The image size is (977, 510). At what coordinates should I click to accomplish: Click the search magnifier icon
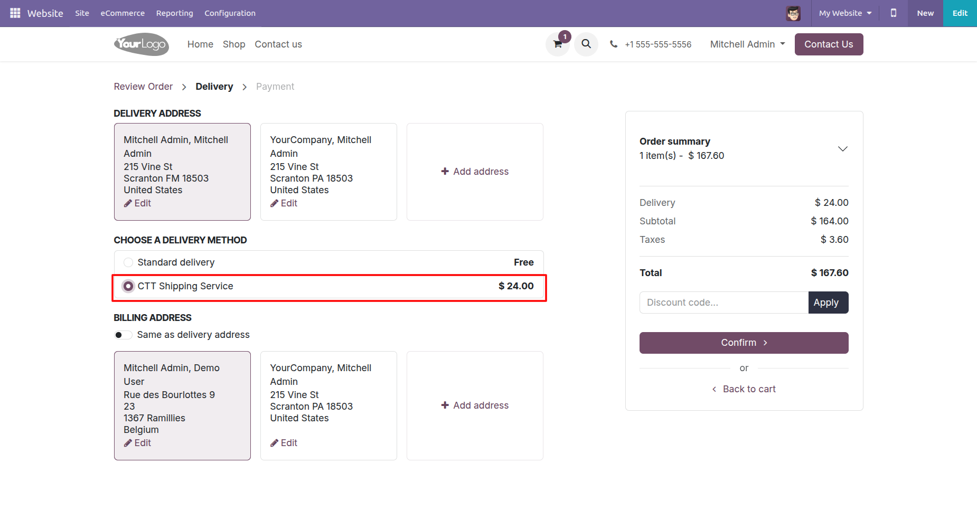(x=586, y=44)
